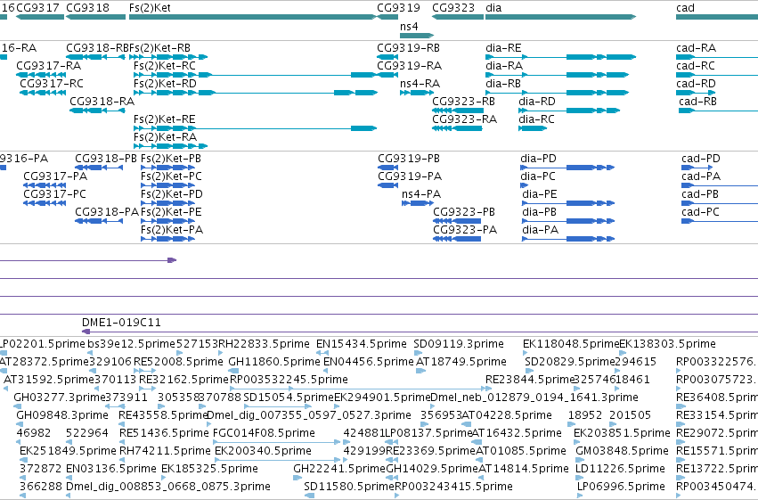Select transcript Fs(2)Ket-RA
Viewport: 758px width, 500px height.
(165, 137)
